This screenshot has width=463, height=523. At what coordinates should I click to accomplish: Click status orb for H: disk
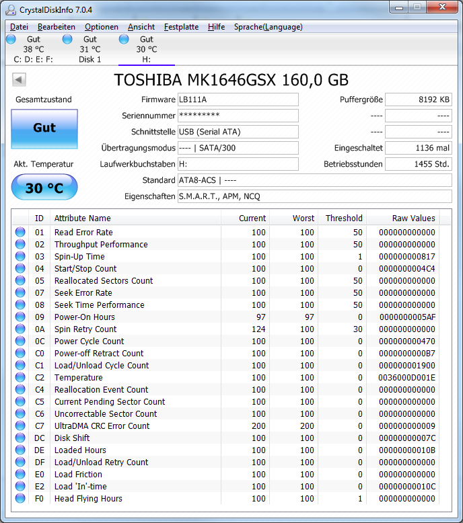pyautogui.click(x=124, y=39)
